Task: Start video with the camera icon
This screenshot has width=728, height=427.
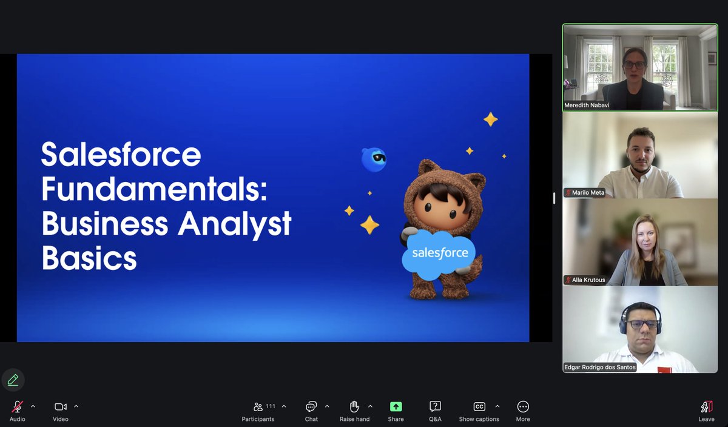Action: click(61, 406)
